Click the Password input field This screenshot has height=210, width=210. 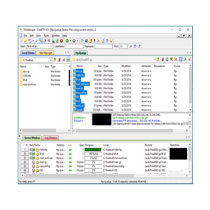coord(104,46)
